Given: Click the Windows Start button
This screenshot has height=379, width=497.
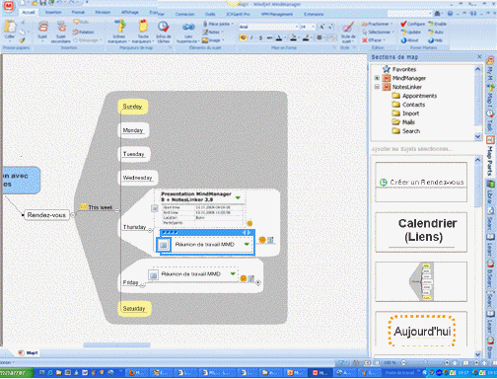Looking at the screenshot, I should 17,373.
